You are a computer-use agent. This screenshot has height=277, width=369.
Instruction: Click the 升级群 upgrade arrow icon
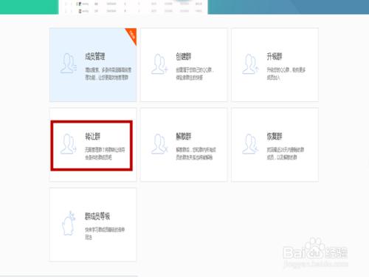point(250,64)
